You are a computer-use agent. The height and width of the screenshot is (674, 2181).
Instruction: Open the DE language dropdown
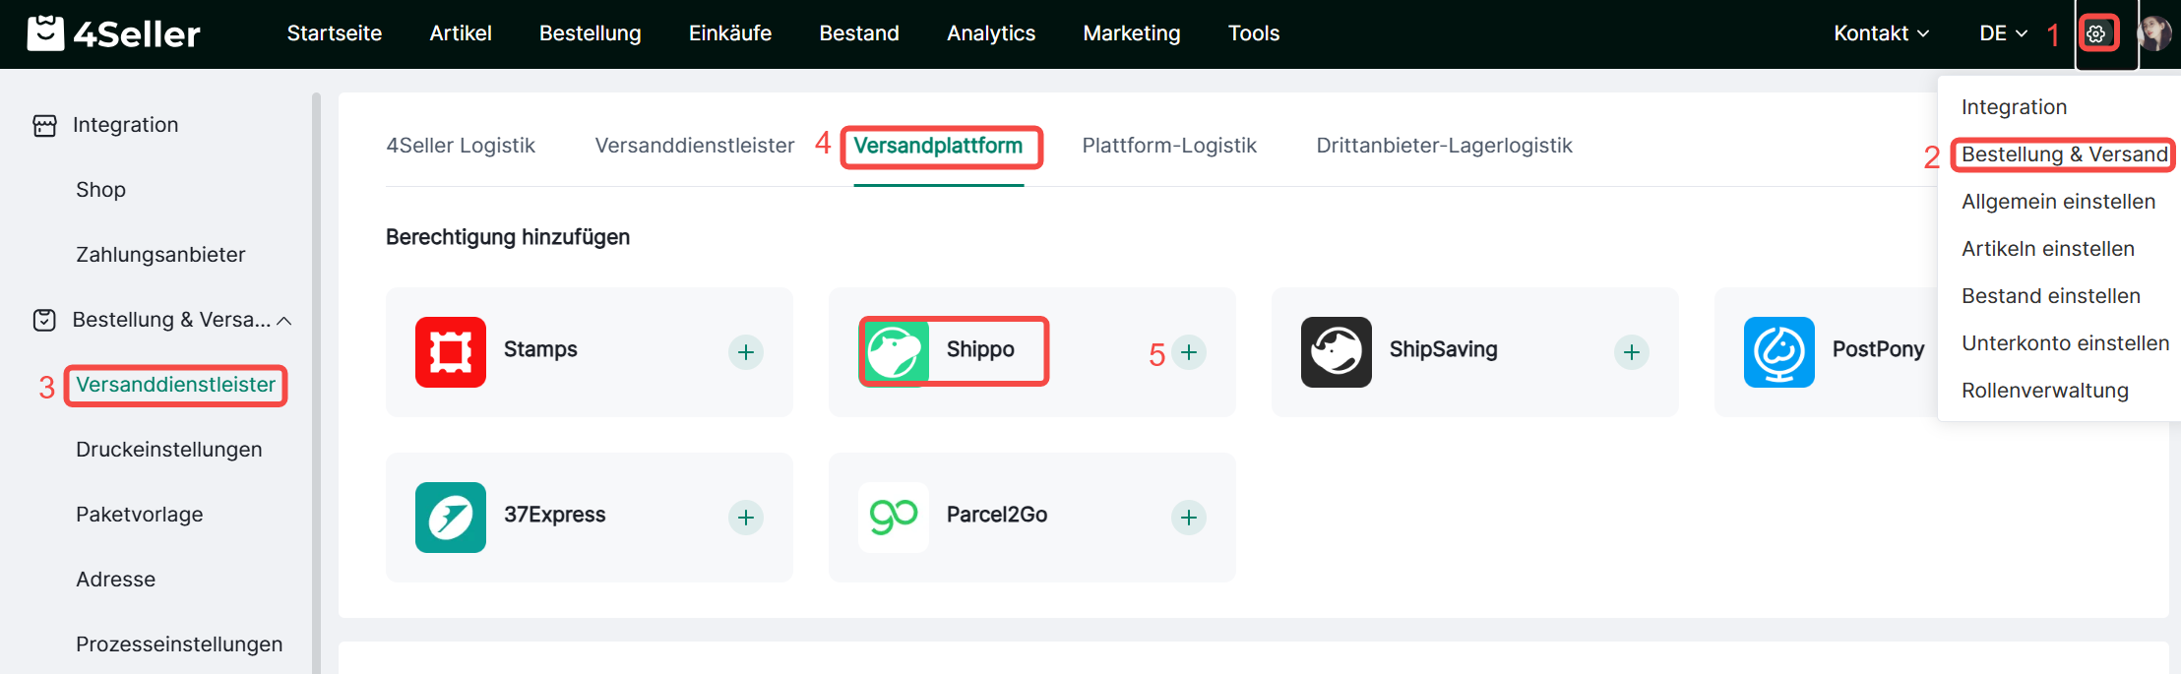2003,33
